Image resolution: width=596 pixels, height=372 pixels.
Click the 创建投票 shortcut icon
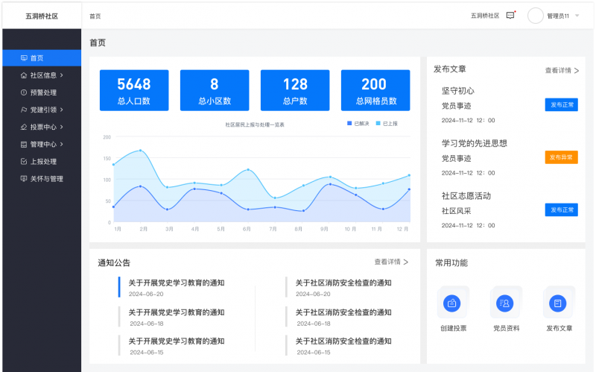453,303
